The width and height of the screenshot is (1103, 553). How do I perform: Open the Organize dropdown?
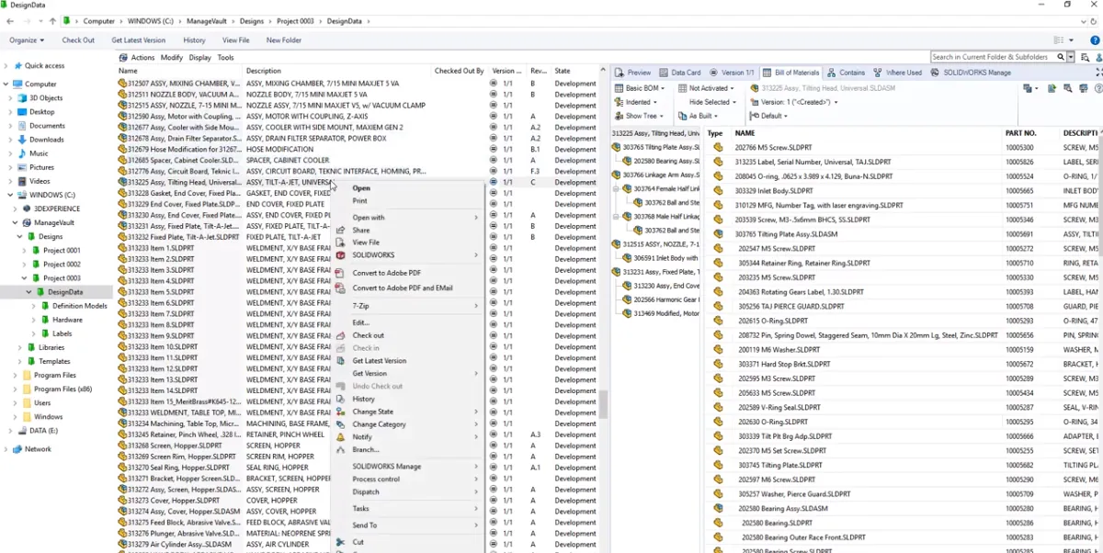(27, 40)
